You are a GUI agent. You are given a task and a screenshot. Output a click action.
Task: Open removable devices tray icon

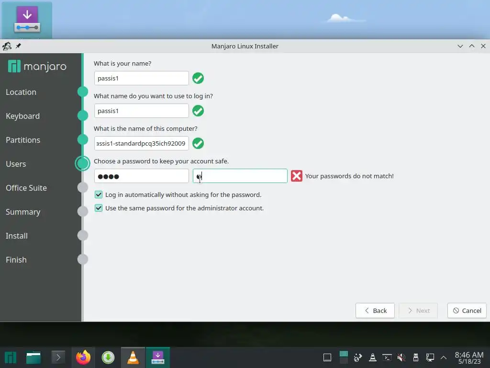[x=416, y=357]
